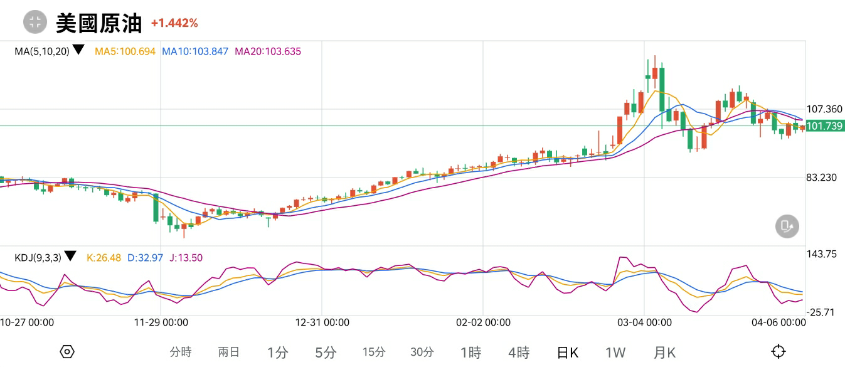Expand the MA(5,10,20) indicator dropdown
845x367 pixels.
[x=78, y=50]
